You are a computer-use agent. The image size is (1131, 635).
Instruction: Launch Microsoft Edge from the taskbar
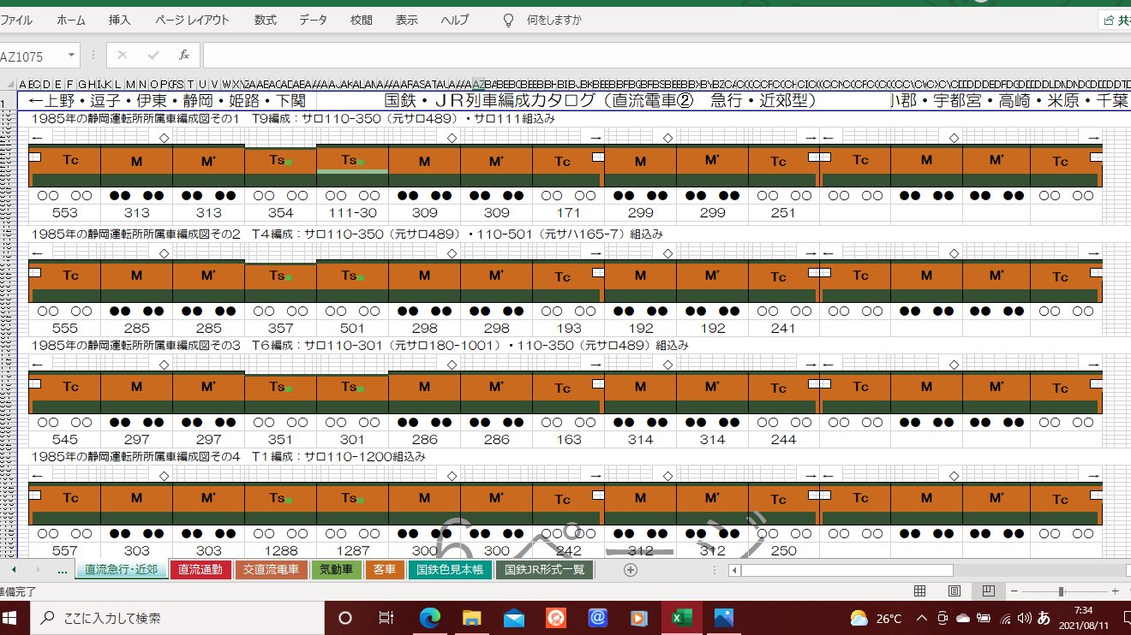tap(430, 618)
